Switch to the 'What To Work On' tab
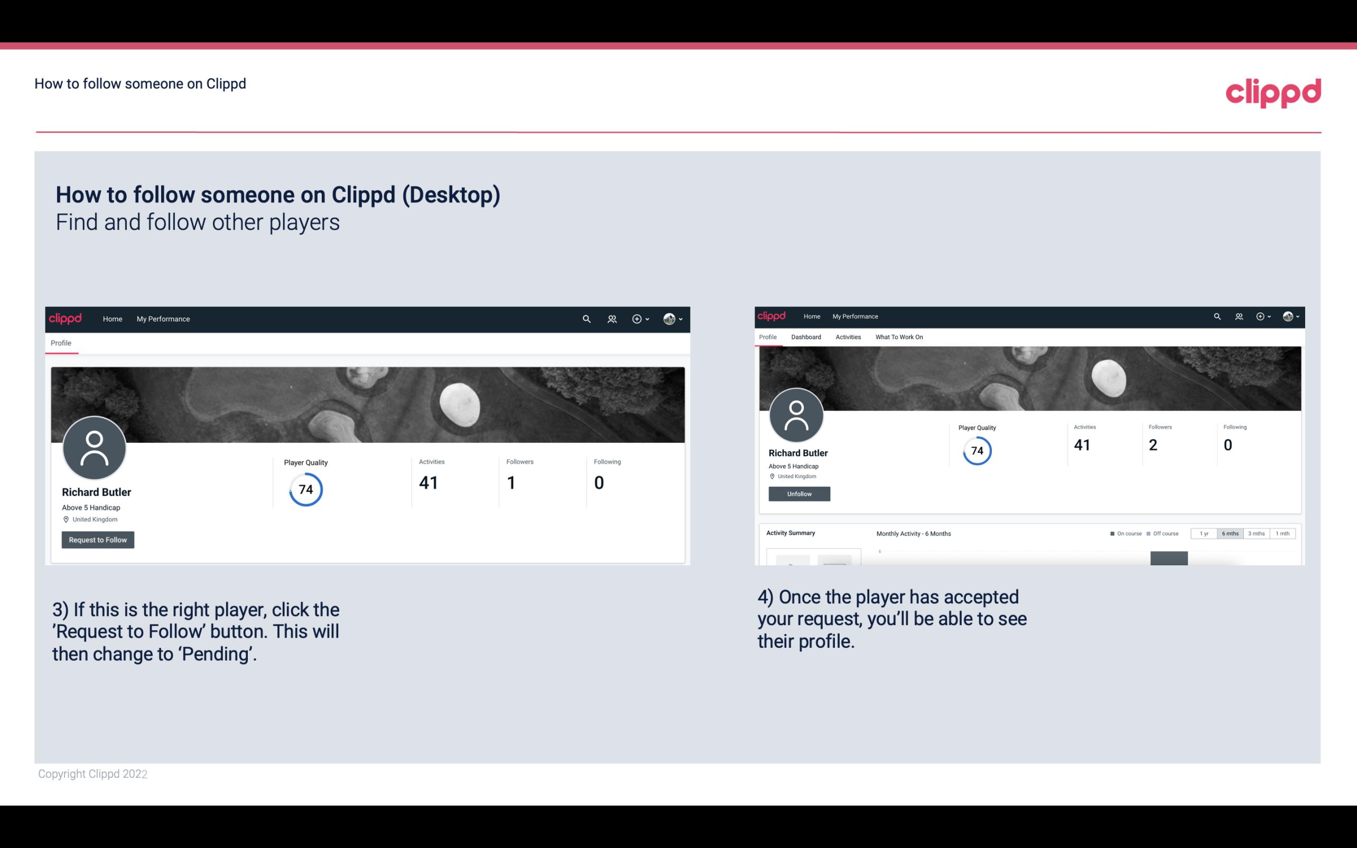 pos(899,337)
